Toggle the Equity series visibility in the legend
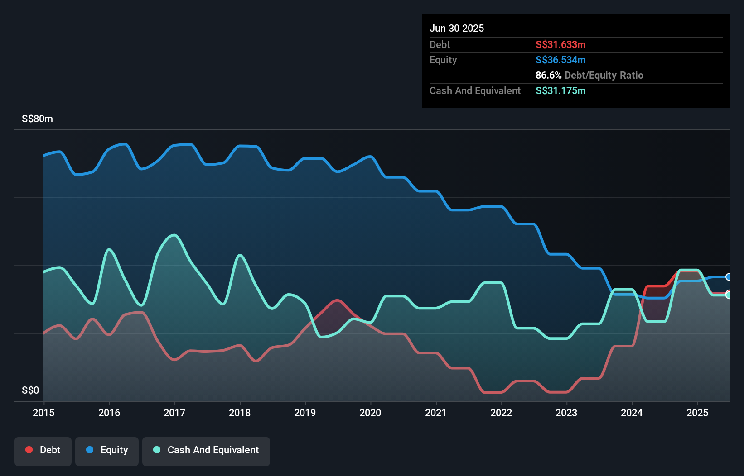The width and height of the screenshot is (744, 476). pyautogui.click(x=106, y=451)
